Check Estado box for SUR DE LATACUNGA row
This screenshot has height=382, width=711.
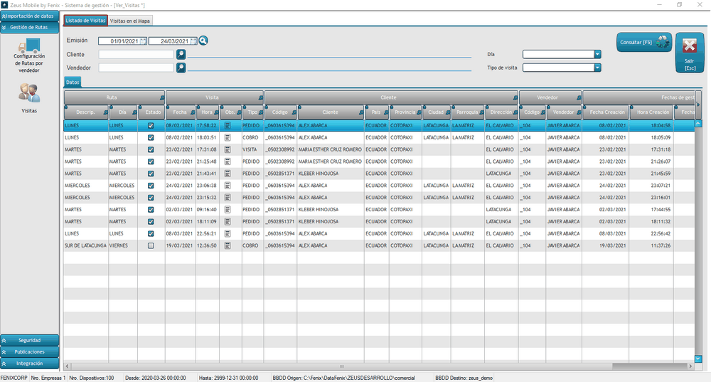tap(151, 246)
